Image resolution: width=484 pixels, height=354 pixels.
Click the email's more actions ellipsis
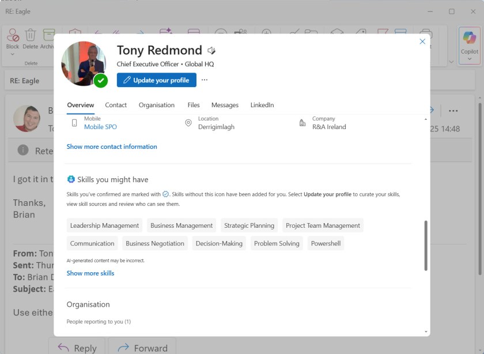(453, 111)
